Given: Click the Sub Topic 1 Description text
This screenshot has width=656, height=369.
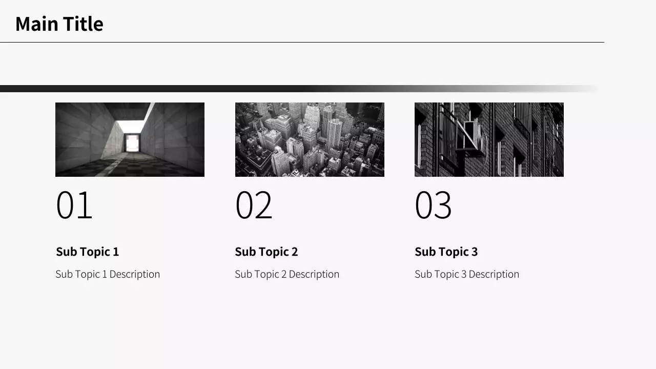Looking at the screenshot, I should [x=108, y=274].
